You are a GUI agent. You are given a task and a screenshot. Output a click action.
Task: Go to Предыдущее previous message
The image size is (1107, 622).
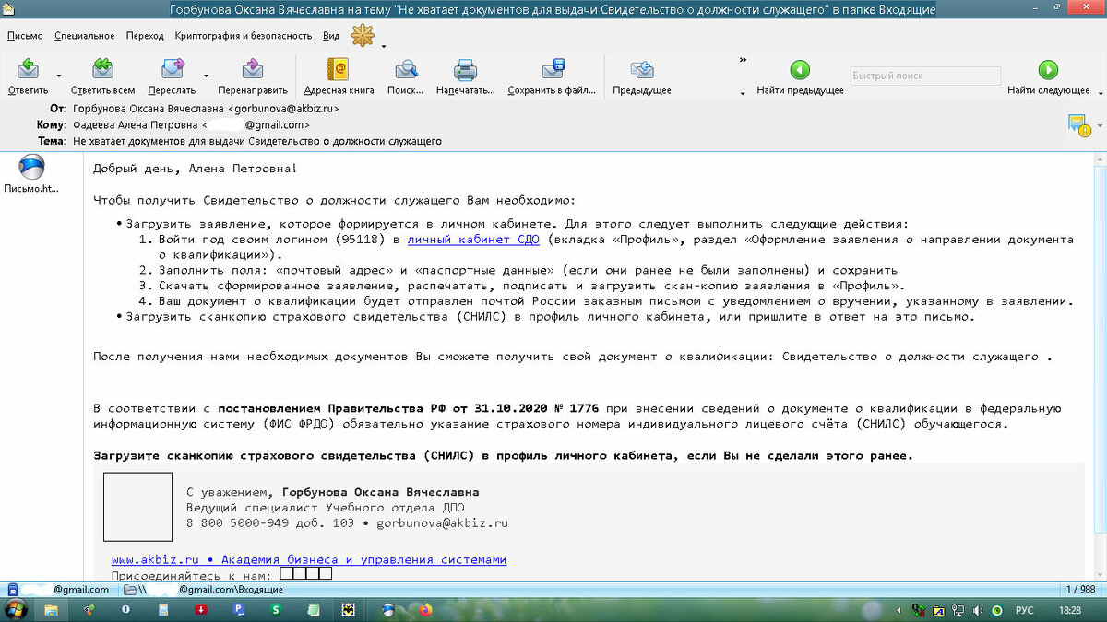[642, 76]
